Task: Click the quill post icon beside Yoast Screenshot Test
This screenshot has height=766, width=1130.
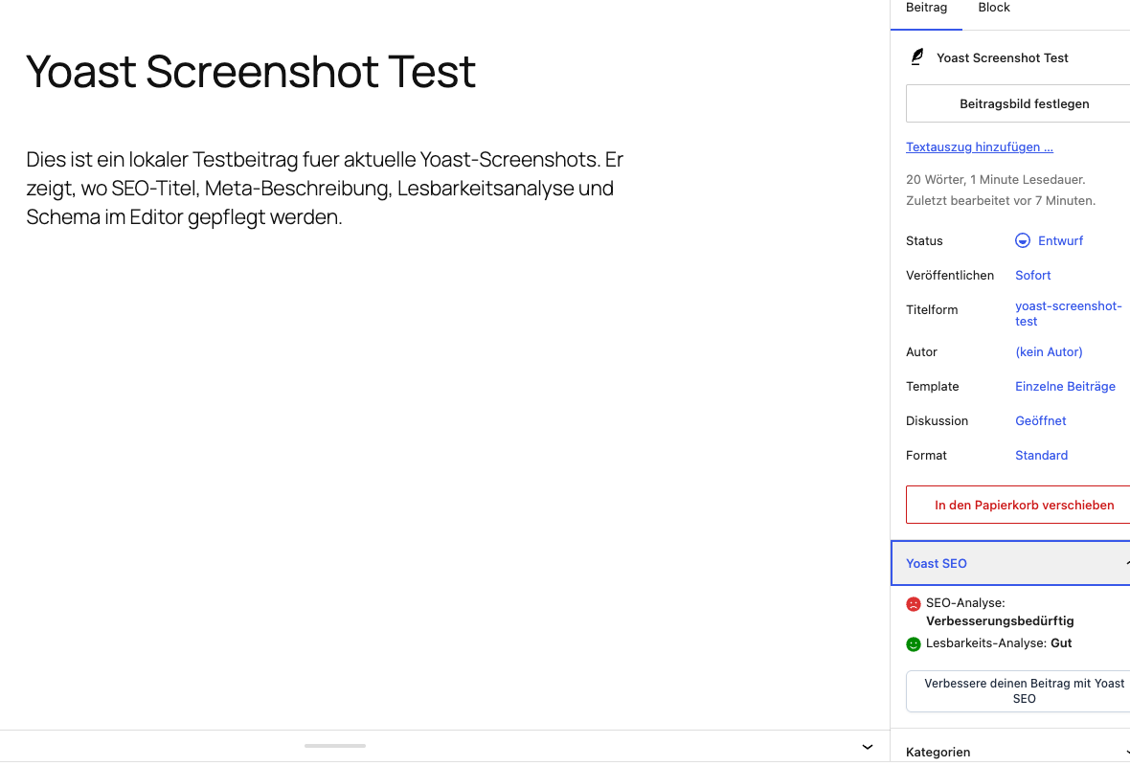Action: (916, 56)
